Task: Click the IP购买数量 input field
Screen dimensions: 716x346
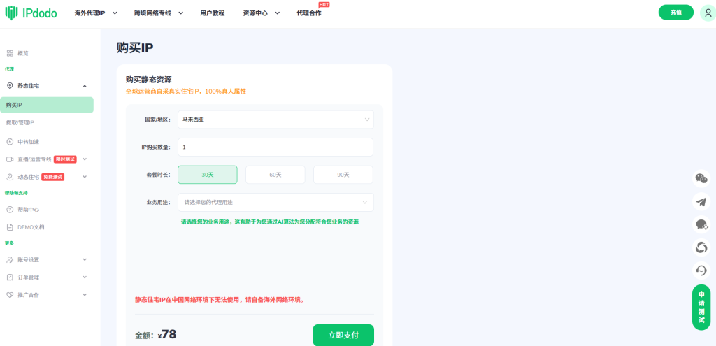Action: [275, 147]
